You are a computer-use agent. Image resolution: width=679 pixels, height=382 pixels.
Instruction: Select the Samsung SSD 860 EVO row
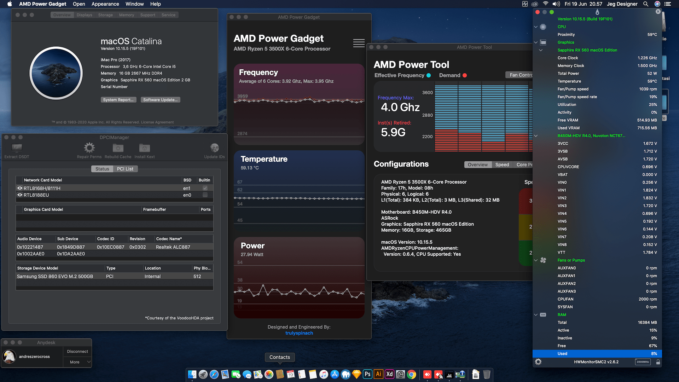coord(115,276)
